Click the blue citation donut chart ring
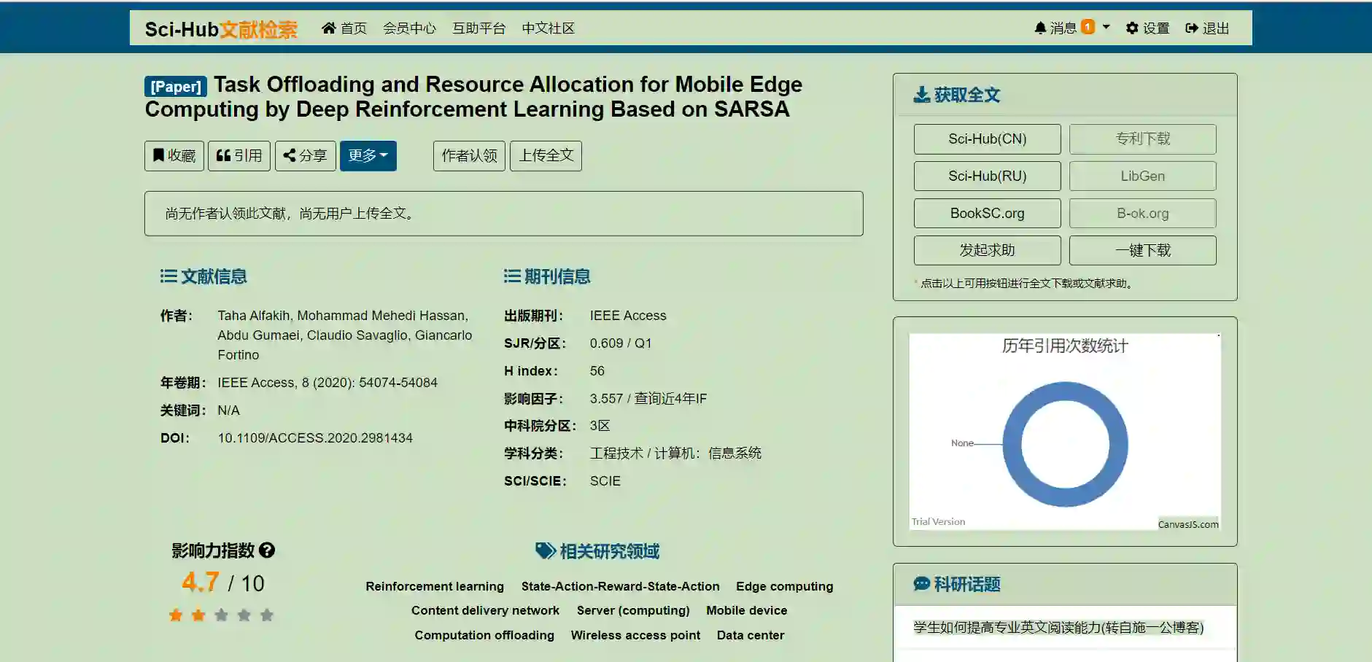 [x=1066, y=392]
